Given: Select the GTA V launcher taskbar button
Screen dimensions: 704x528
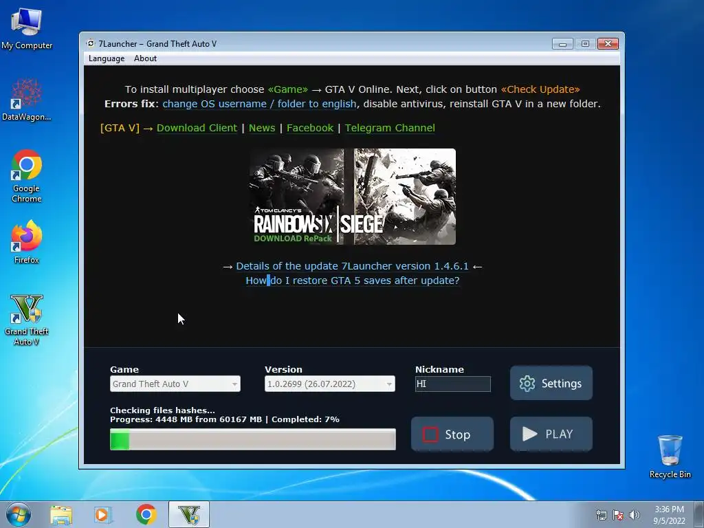Looking at the screenshot, I should [189, 514].
